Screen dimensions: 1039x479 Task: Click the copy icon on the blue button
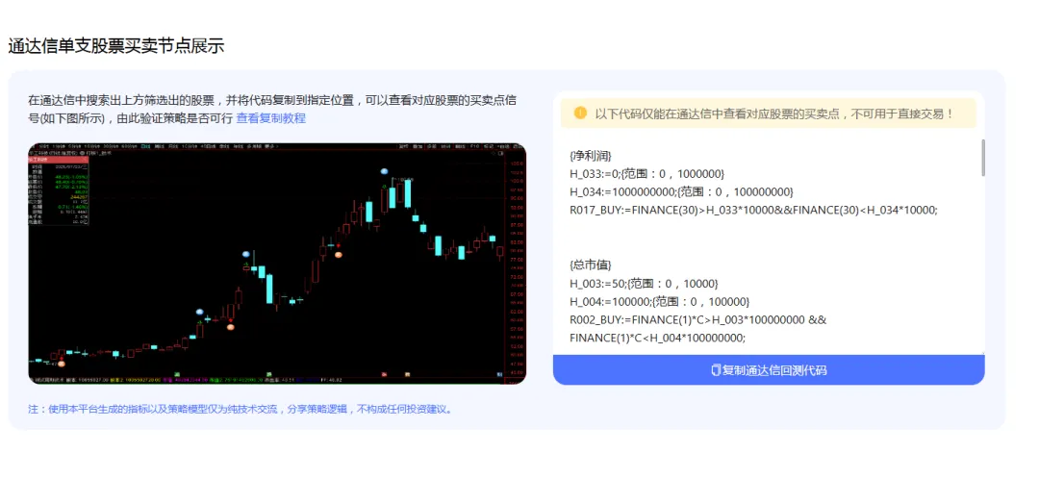pyautogui.click(x=716, y=369)
